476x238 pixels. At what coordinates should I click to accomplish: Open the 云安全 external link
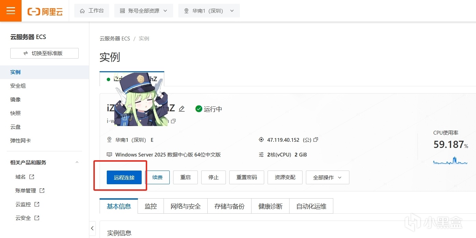[x=27, y=218]
